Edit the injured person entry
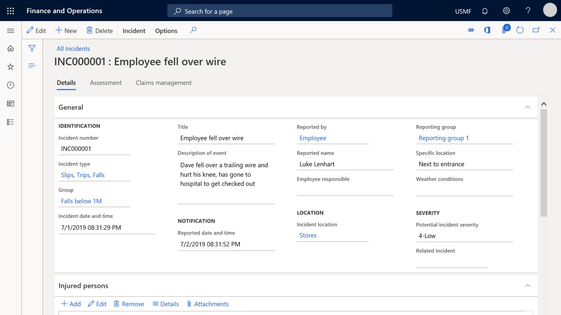 (97, 304)
